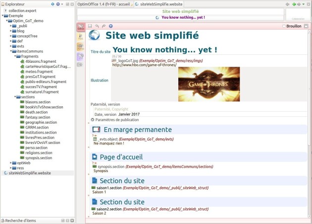Click the Game of Thrones illustration image
The height and width of the screenshot is (224, 312).
pyautogui.click(x=209, y=84)
